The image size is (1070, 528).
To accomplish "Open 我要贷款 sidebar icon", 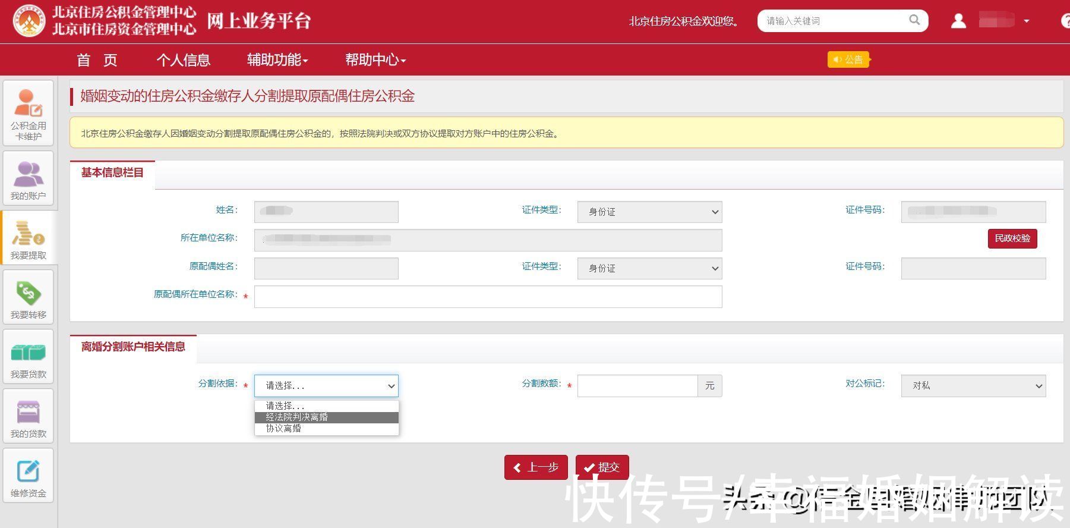I will pos(28,356).
